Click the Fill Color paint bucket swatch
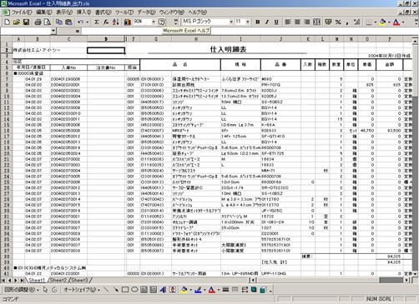 coord(383,22)
